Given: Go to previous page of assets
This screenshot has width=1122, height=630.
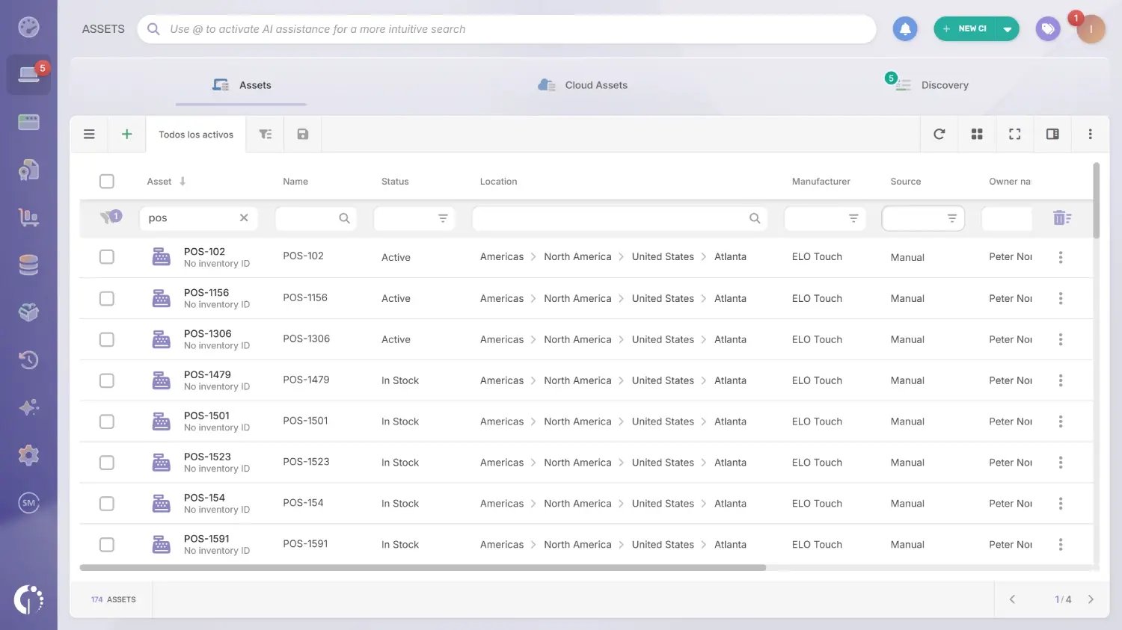Looking at the screenshot, I should point(1012,599).
